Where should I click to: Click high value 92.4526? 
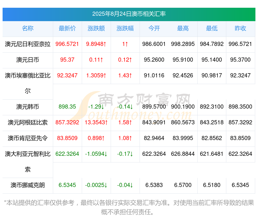[183, 76]
